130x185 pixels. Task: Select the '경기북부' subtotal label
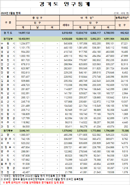click(x=8, y=131)
